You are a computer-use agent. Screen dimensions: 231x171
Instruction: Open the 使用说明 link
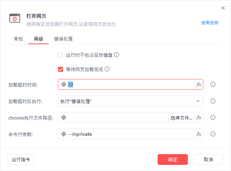coord(209,23)
